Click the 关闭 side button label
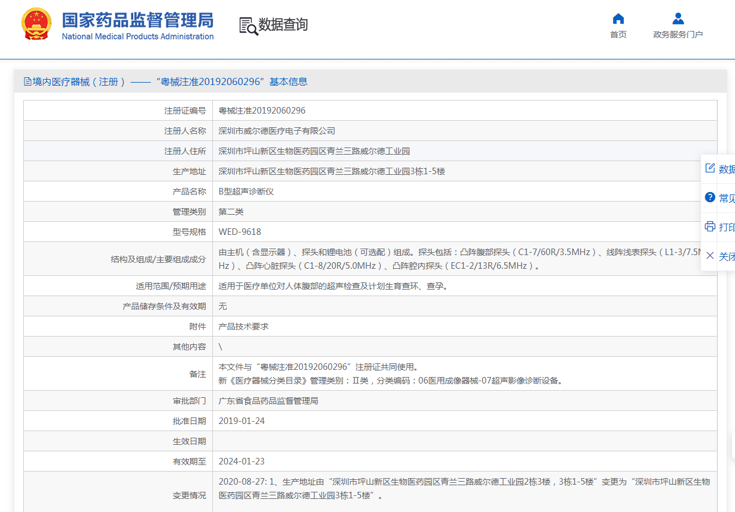This screenshot has width=735, height=512. [x=727, y=256]
